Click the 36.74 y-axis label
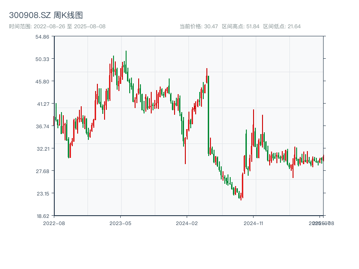The width and height of the screenshot is (359, 269). pos(43,126)
